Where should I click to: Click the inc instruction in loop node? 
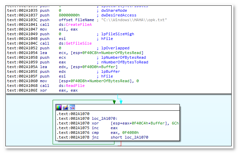click(x=95, y=128)
